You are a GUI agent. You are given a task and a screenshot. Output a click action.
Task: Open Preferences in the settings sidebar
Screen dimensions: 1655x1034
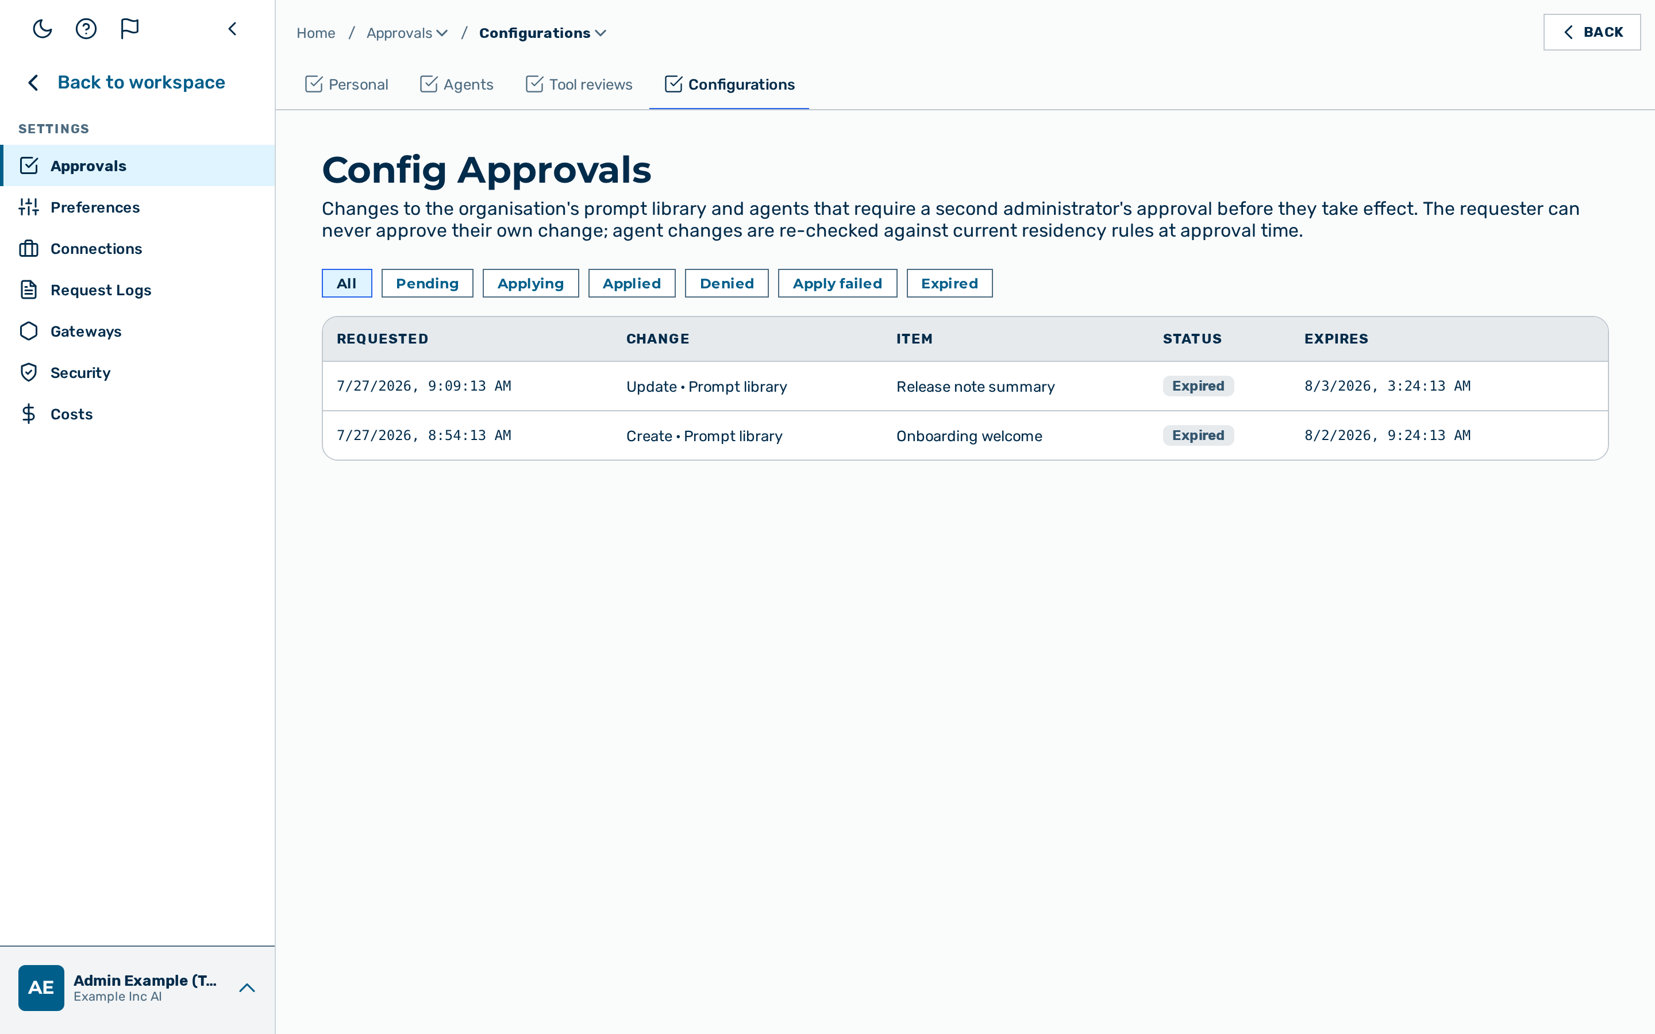(137, 207)
